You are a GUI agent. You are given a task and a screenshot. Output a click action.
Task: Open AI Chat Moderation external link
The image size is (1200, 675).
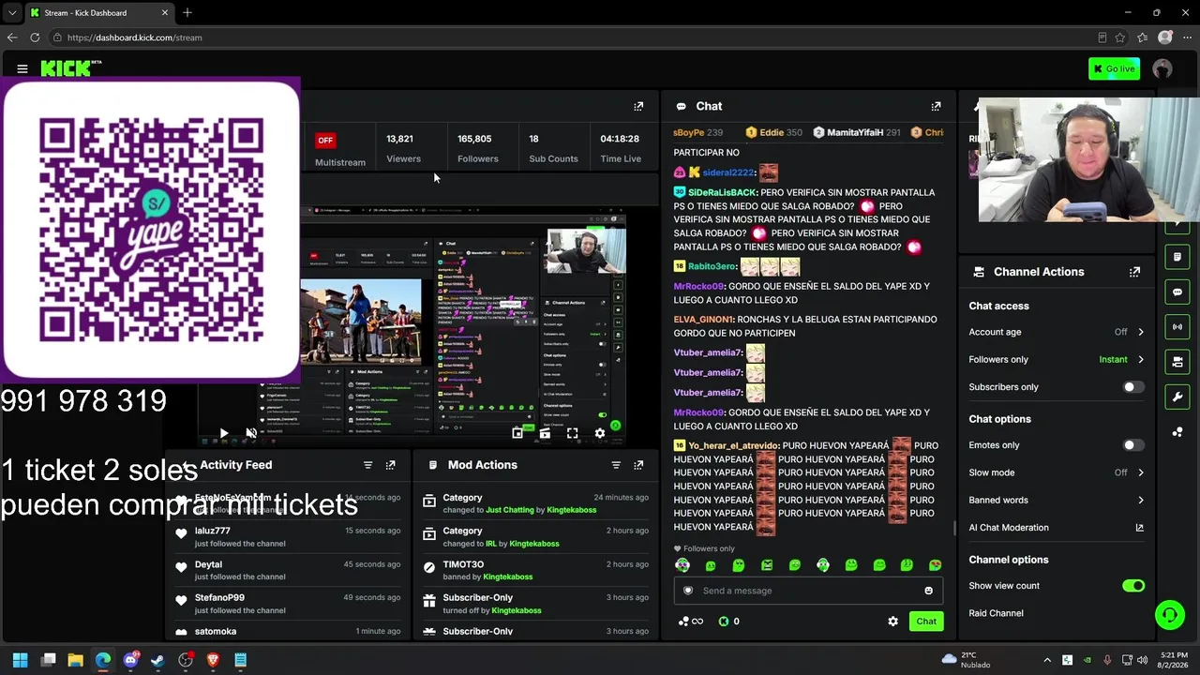(x=1140, y=528)
